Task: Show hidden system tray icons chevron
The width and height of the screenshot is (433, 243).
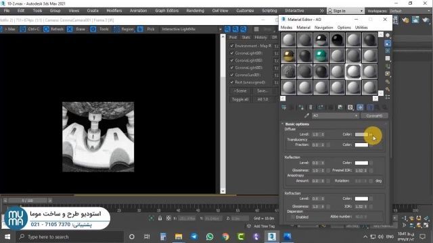Action: click(x=365, y=237)
